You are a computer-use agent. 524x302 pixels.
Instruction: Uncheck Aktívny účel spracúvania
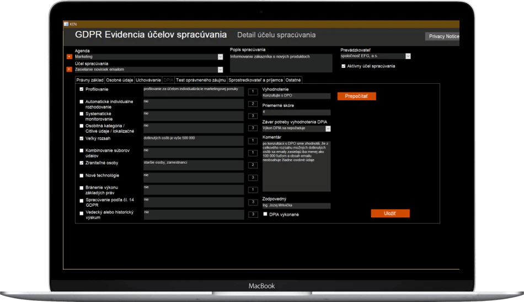pyautogui.click(x=344, y=66)
